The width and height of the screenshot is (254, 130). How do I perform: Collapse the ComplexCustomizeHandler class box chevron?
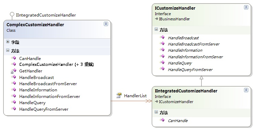pyautogui.click(x=106, y=24)
